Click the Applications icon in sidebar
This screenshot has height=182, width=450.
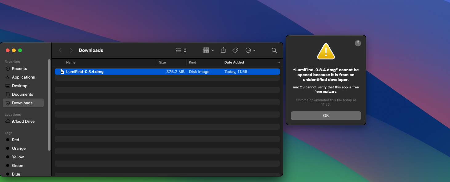[x=8, y=77]
